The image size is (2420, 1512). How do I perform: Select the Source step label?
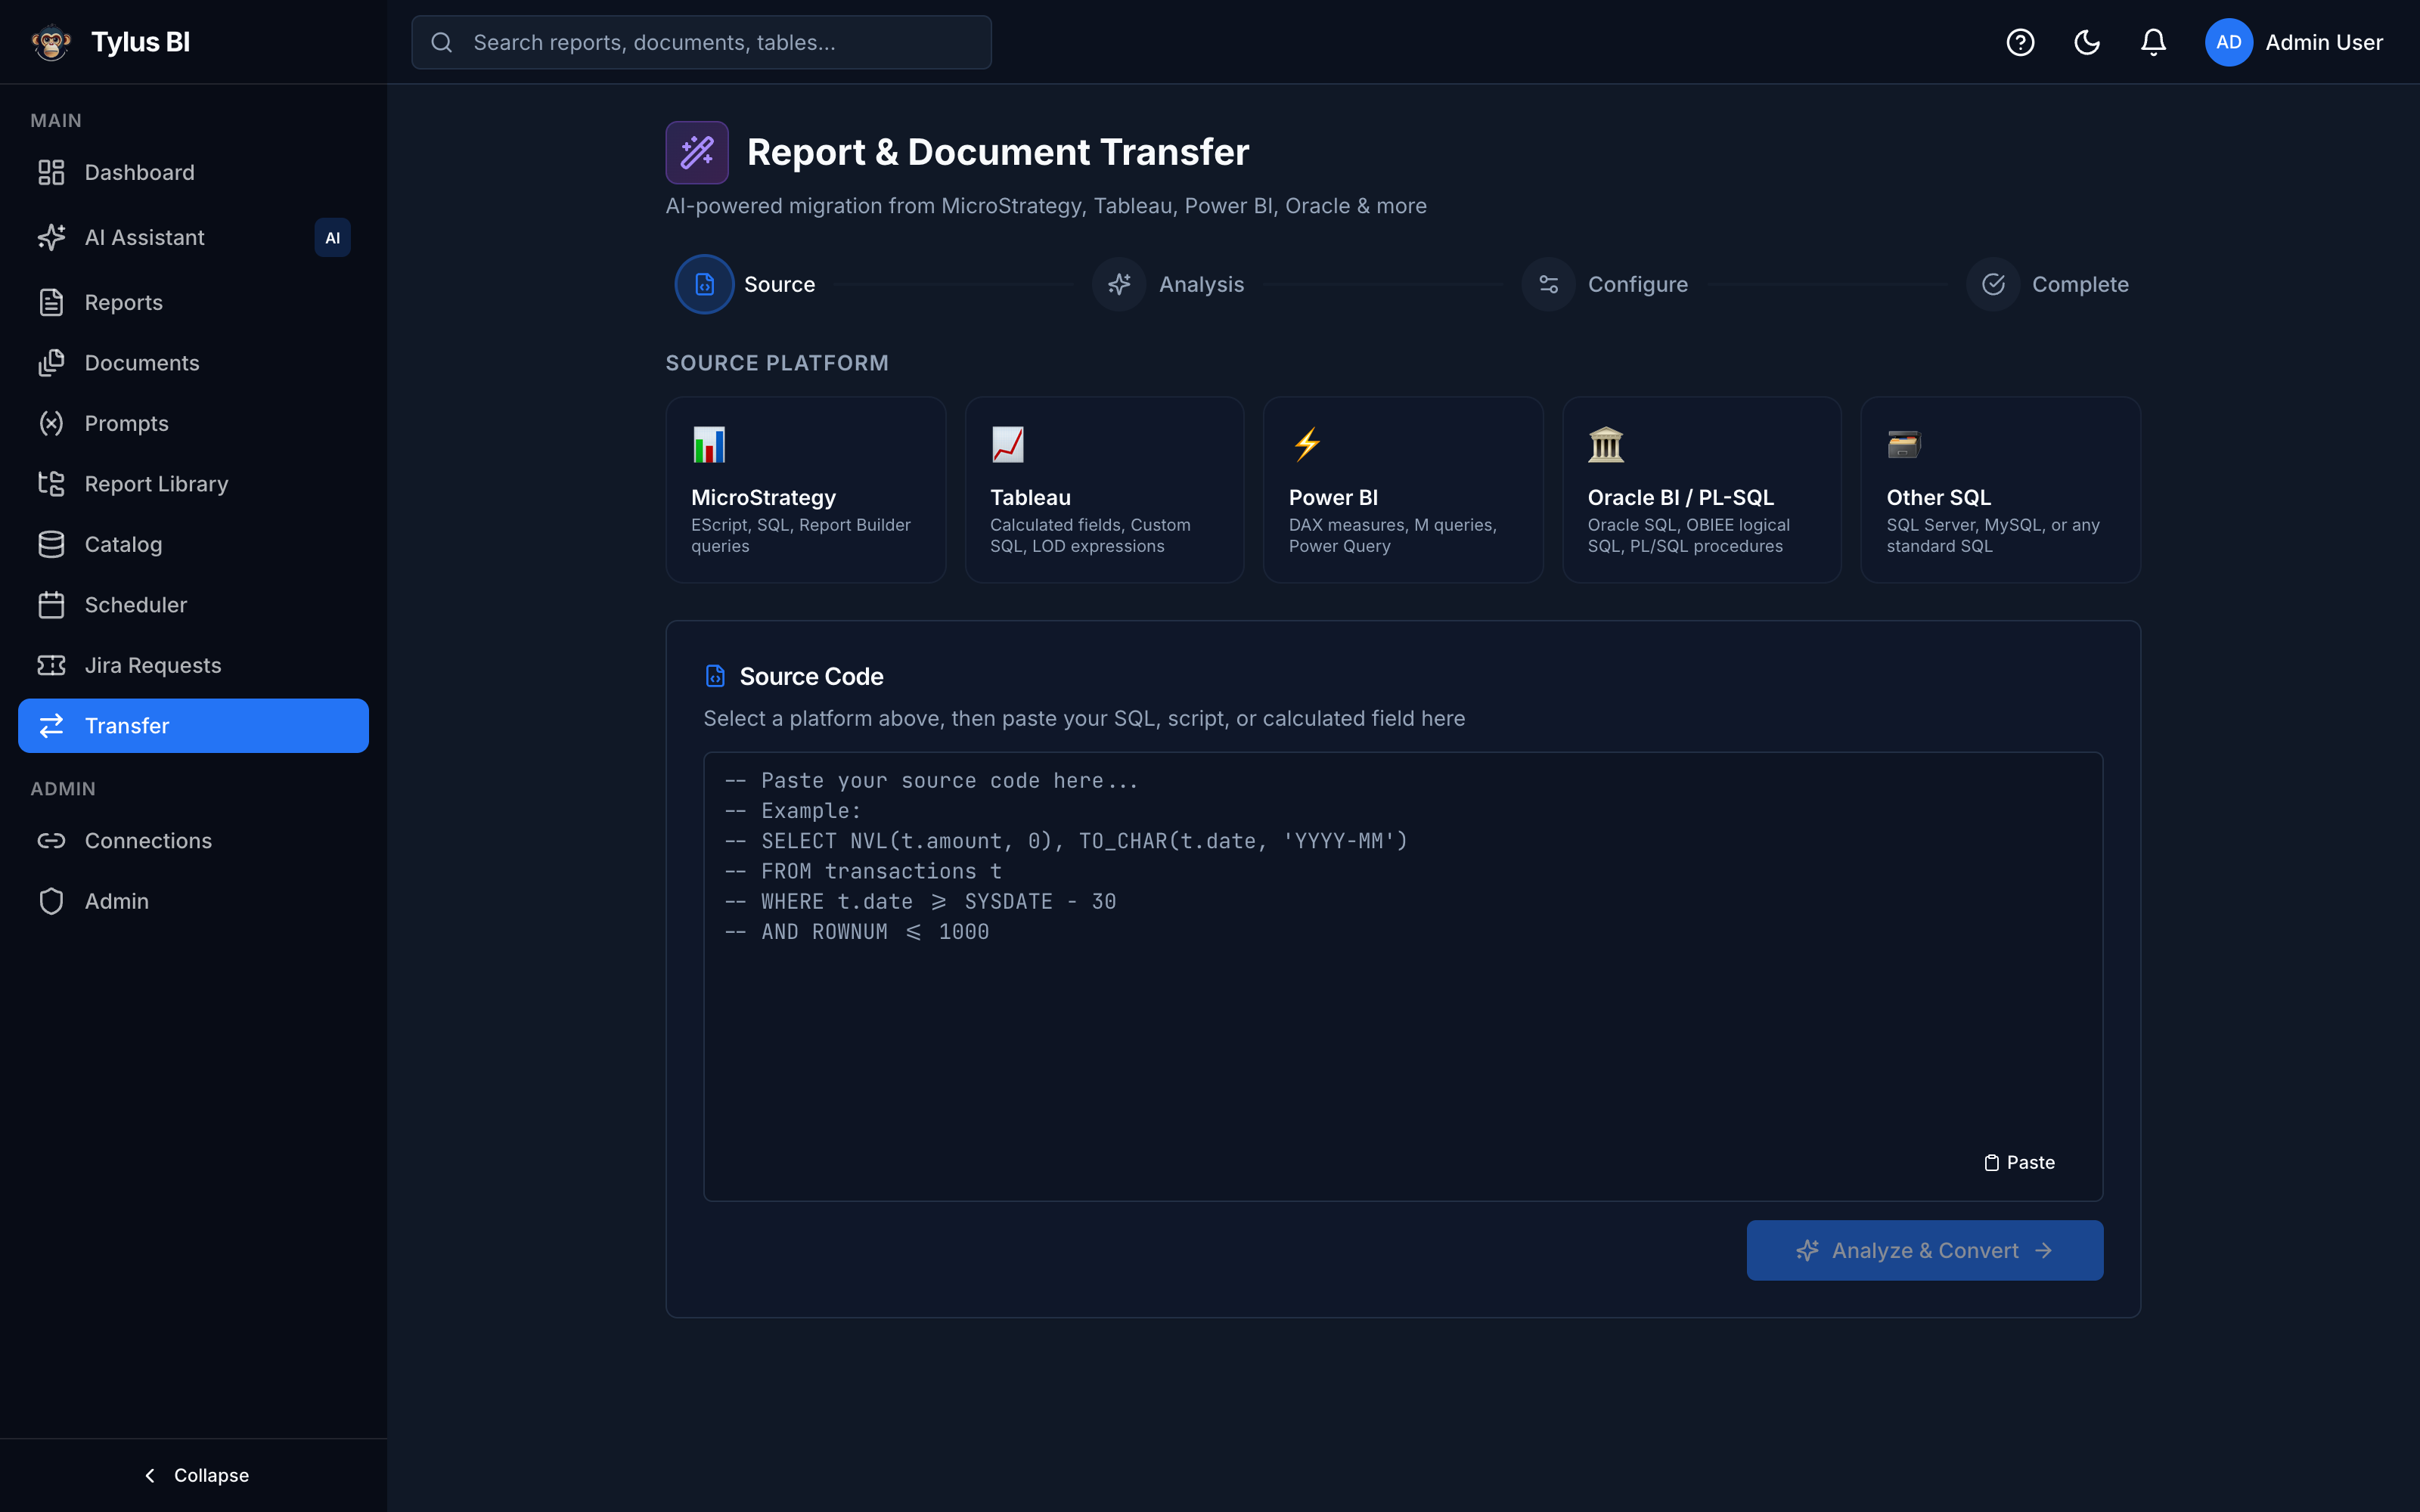coord(779,284)
